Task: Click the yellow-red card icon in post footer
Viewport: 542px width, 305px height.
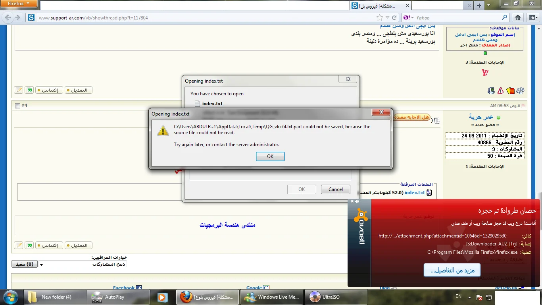Action: (x=511, y=91)
